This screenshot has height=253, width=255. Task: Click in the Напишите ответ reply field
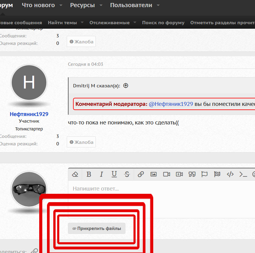pyautogui.click(x=162, y=199)
